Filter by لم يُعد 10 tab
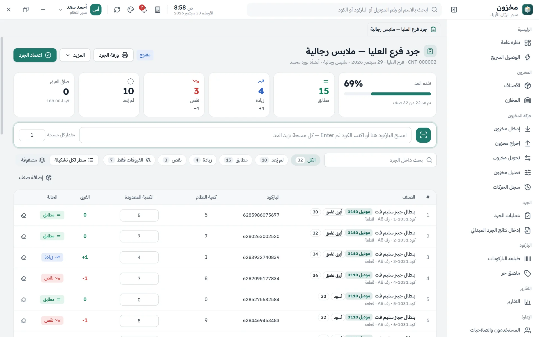 271,160
